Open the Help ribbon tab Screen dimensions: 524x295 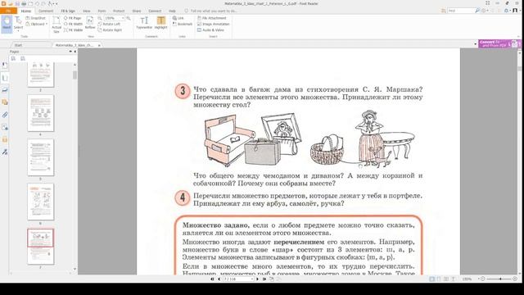point(172,11)
